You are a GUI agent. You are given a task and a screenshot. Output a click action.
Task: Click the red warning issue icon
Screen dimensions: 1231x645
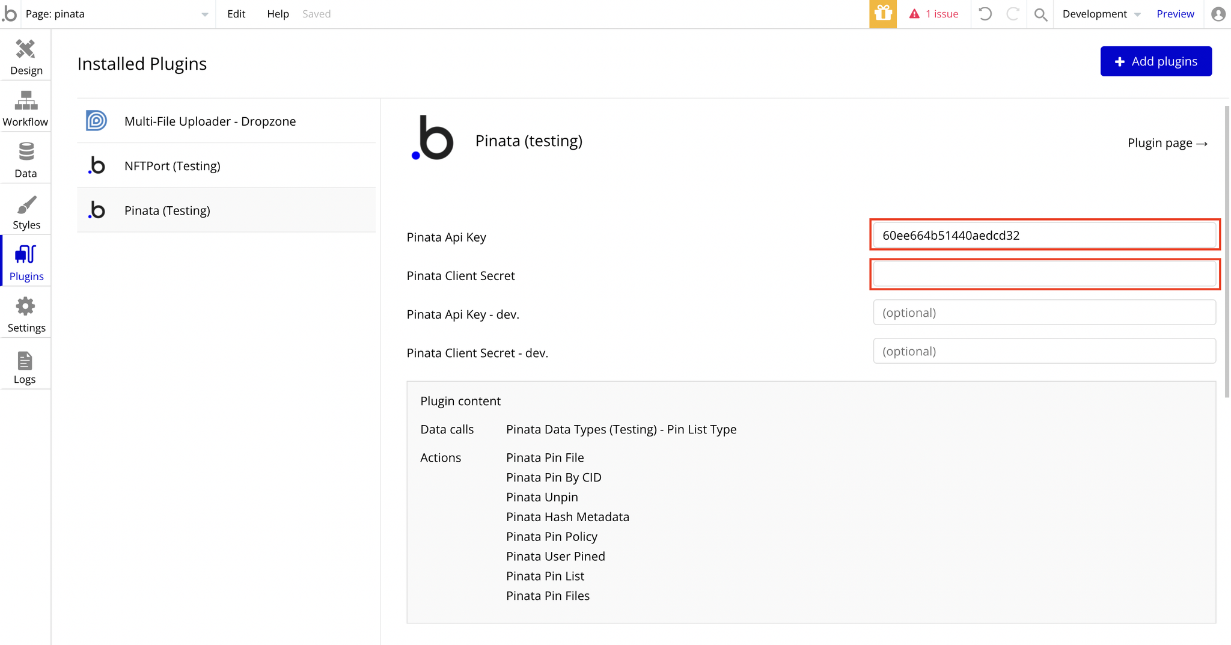click(x=914, y=14)
